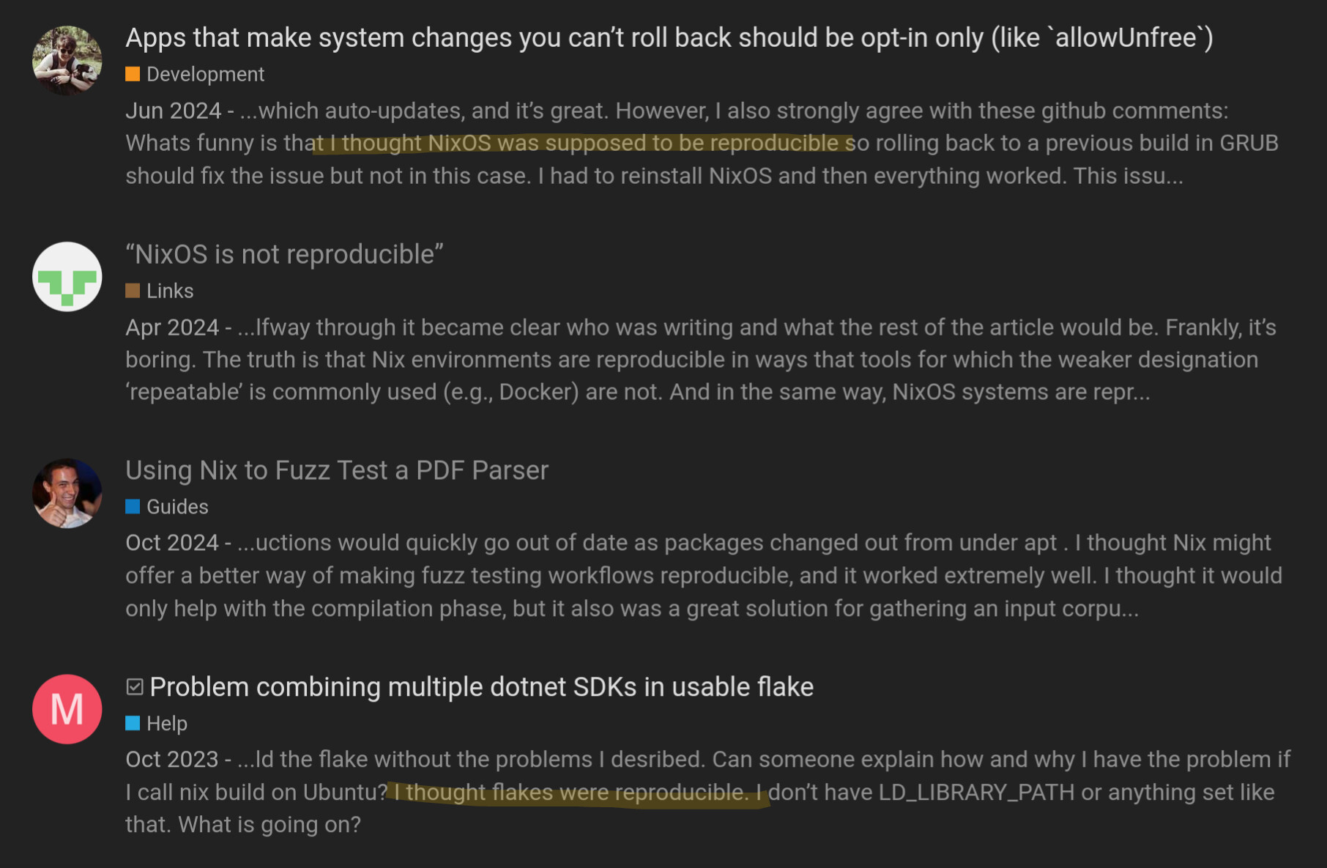Open the first post author's avatar photo
Screen dimensions: 1327x868
tap(67, 60)
